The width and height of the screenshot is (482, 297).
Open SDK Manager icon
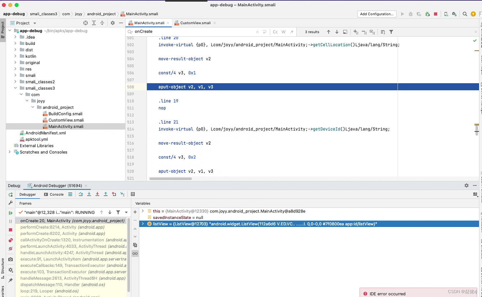[454, 14]
